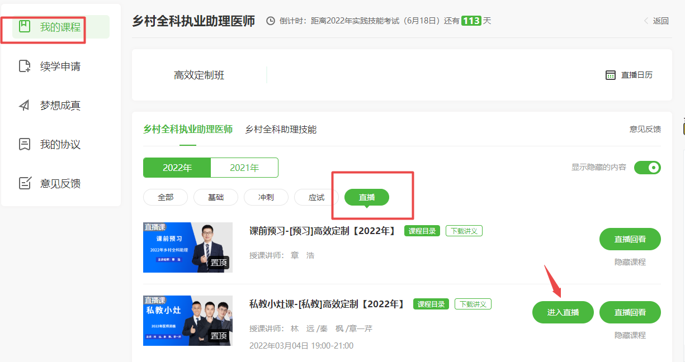Click the countdown clock icon
This screenshot has width=685, height=362.
point(271,21)
